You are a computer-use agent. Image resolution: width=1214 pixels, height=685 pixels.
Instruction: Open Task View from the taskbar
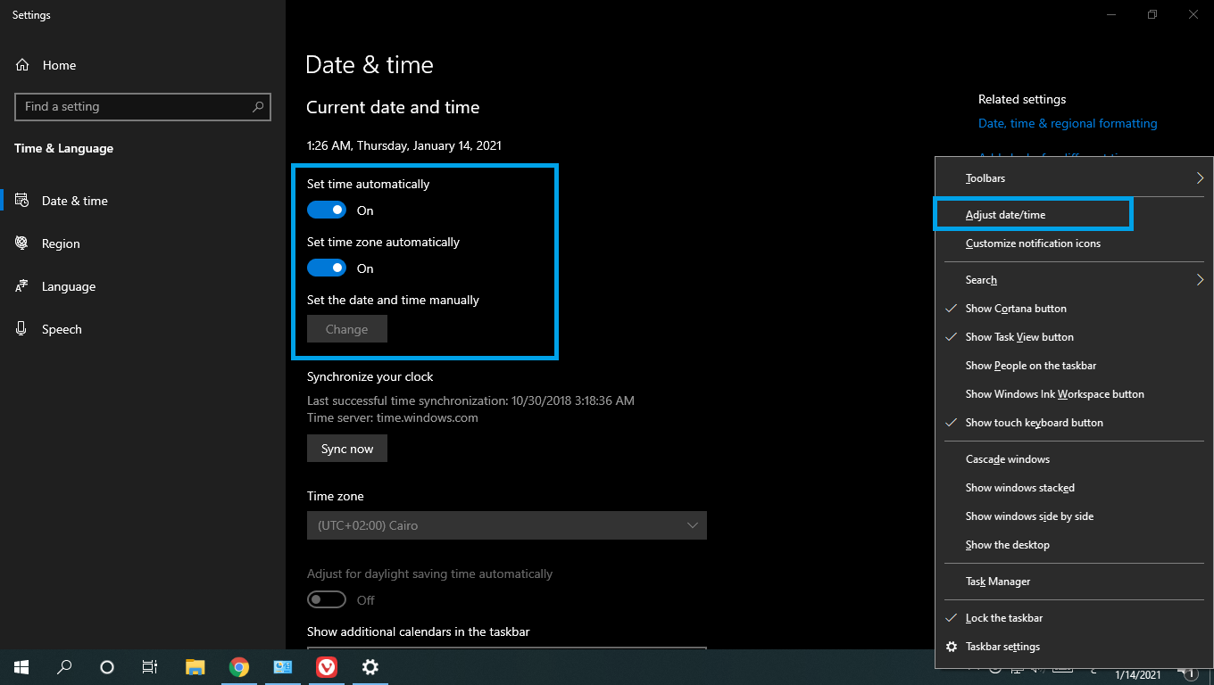150,667
